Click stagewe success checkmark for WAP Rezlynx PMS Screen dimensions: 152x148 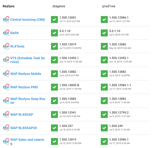coord(54,87)
